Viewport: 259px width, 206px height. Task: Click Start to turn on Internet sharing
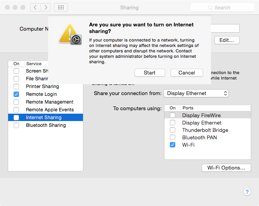coord(150,73)
